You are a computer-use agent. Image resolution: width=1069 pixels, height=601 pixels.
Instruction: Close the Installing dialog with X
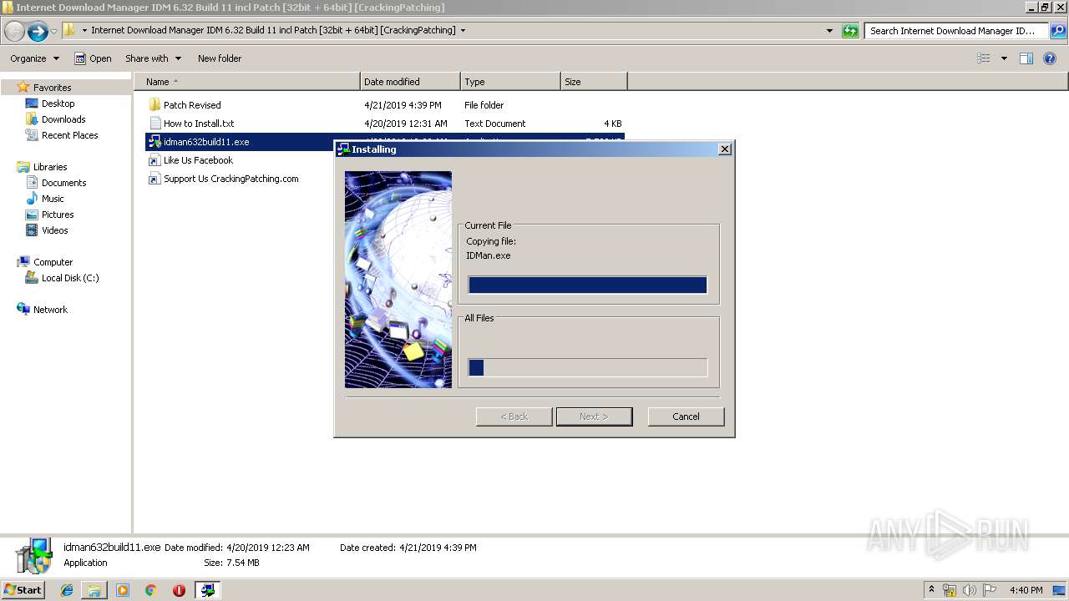(725, 149)
